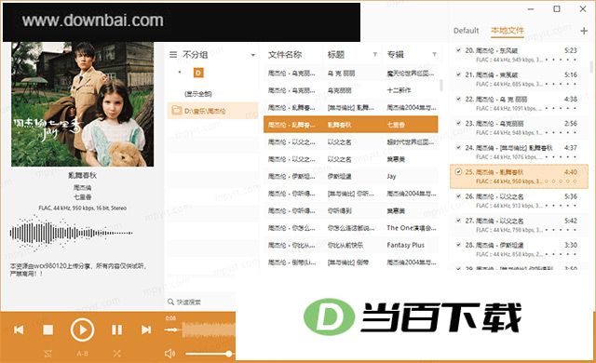
Task: Toggle the checkbox for track 27
Action: click(x=458, y=221)
